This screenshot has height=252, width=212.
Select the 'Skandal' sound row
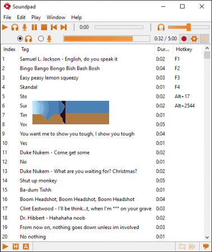102,87
